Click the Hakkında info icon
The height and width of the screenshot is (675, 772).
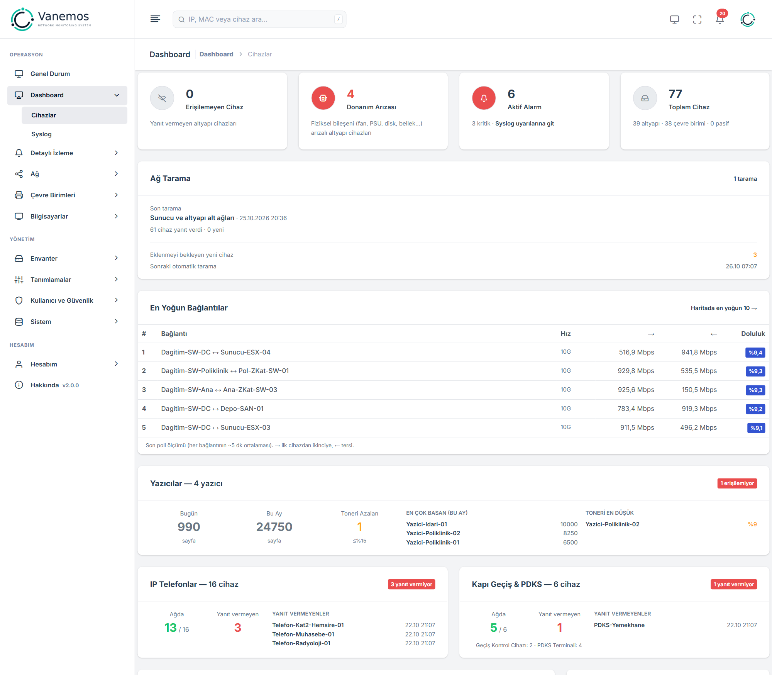click(19, 385)
